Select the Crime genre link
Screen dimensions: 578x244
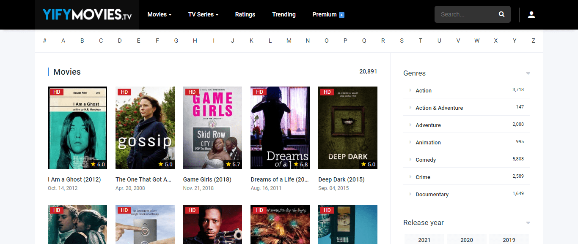click(423, 177)
